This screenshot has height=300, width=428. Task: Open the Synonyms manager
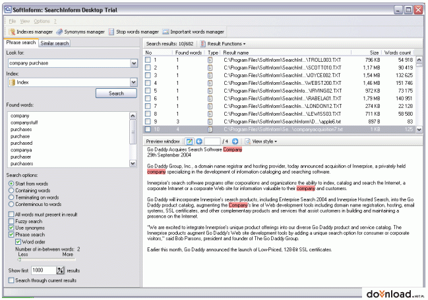tap(80, 32)
